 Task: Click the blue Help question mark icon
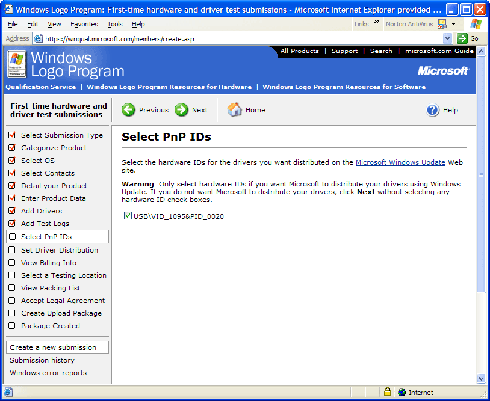[432, 110]
